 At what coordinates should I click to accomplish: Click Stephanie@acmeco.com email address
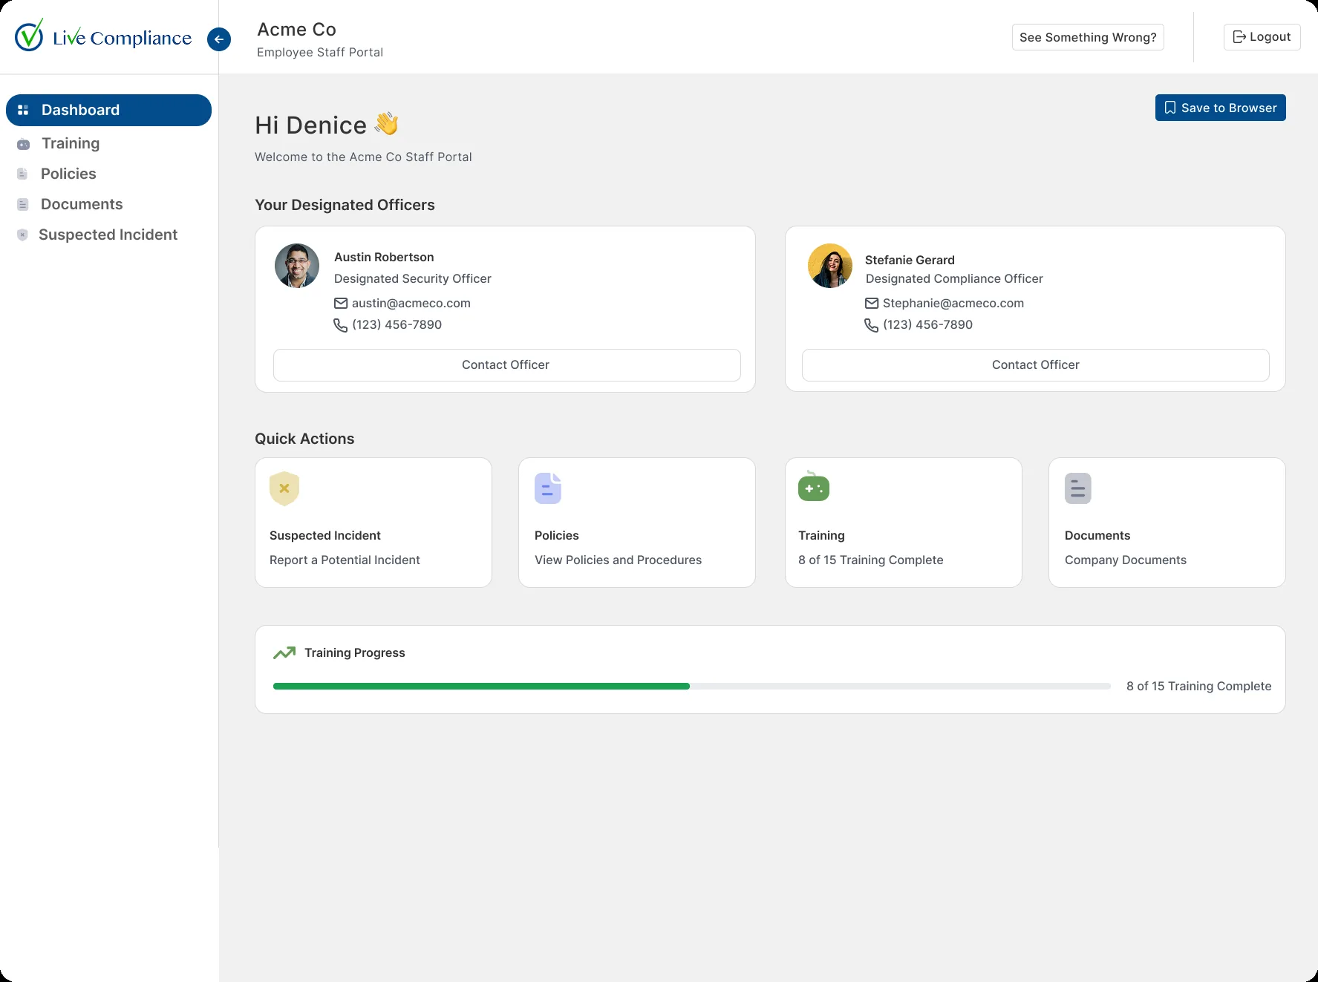pyautogui.click(x=953, y=303)
